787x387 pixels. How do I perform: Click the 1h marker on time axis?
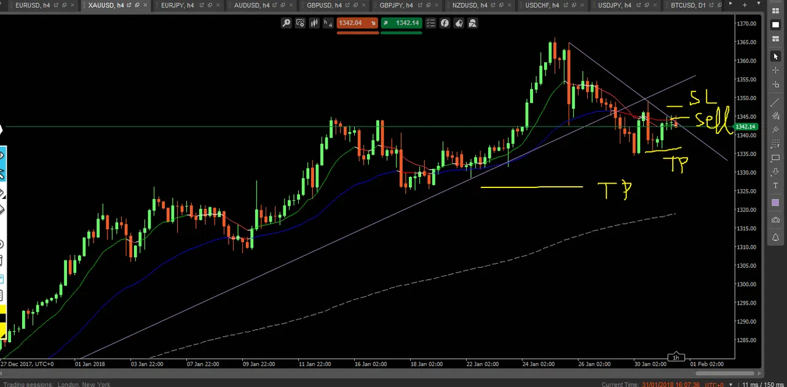click(x=676, y=357)
